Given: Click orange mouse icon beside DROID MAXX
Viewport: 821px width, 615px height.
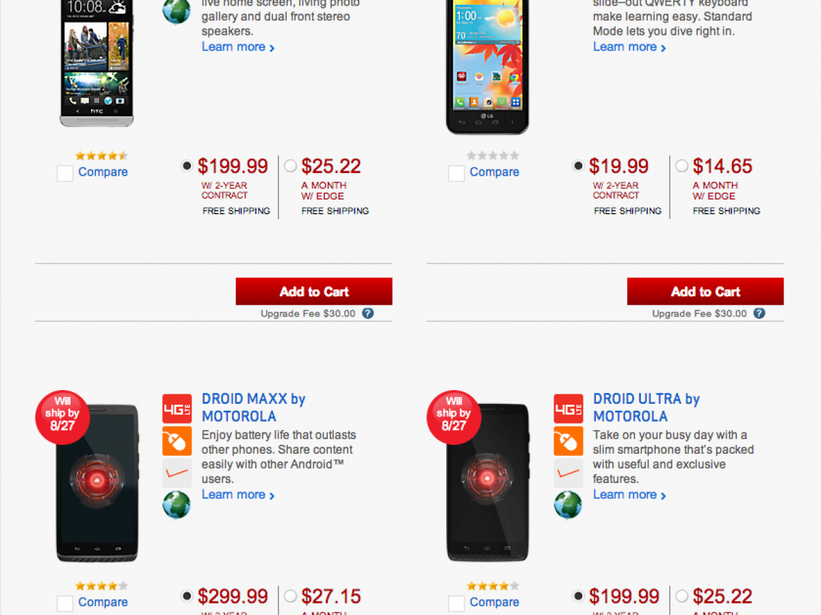Looking at the screenshot, I should [177, 441].
